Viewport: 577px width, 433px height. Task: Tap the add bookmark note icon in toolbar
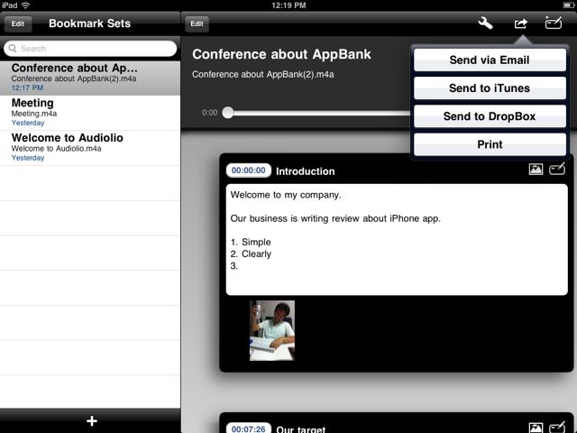pos(553,23)
